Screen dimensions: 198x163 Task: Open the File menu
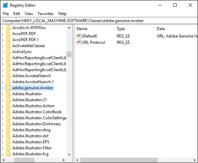(x=6, y=14)
